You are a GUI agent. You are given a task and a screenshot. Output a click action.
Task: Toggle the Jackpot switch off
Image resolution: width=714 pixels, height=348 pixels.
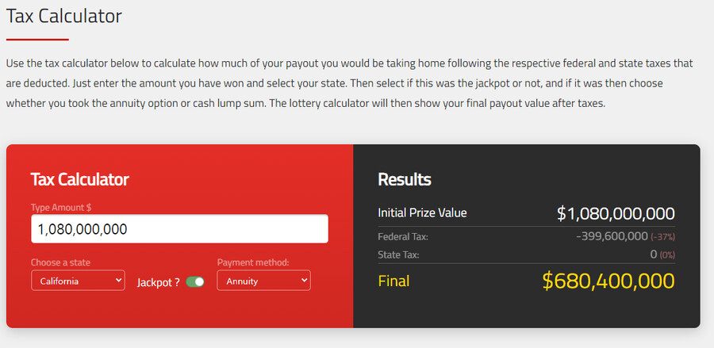(x=195, y=281)
